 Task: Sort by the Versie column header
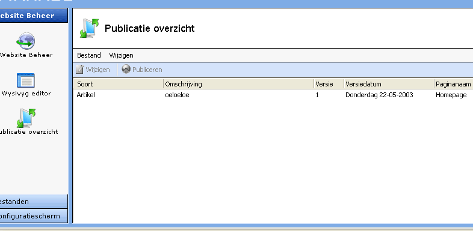tap(329, 84)
